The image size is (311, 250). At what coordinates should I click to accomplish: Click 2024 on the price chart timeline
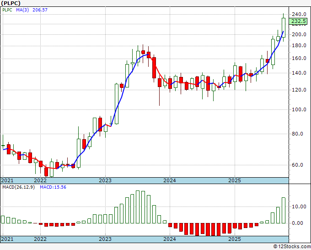pos(170,180)
